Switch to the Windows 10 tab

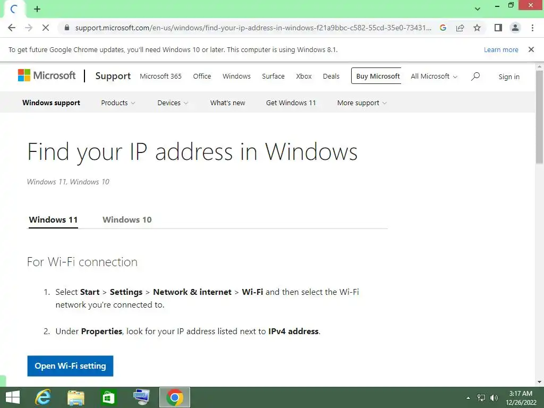(x=127, y=219)
